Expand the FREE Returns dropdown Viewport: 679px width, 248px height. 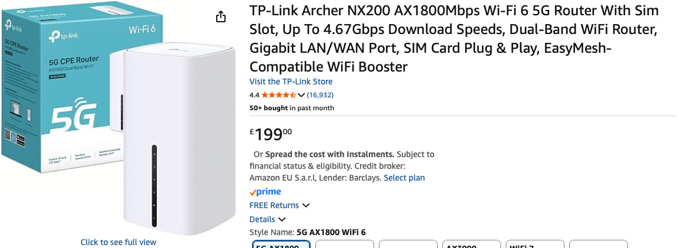point(306,205)
